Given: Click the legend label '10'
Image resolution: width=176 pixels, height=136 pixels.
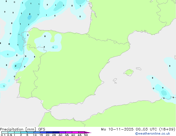Looking at the screenshot, I should tap(35, 135).
